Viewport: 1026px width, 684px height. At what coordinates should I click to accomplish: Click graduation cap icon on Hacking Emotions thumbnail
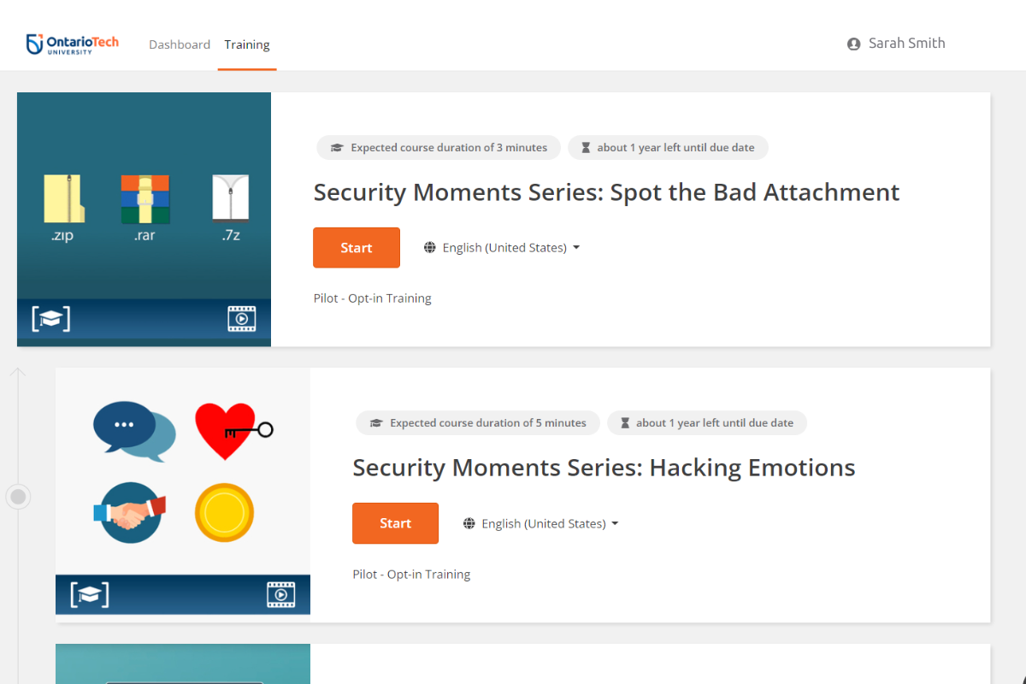pyautogui.click(x=90, y=594)
